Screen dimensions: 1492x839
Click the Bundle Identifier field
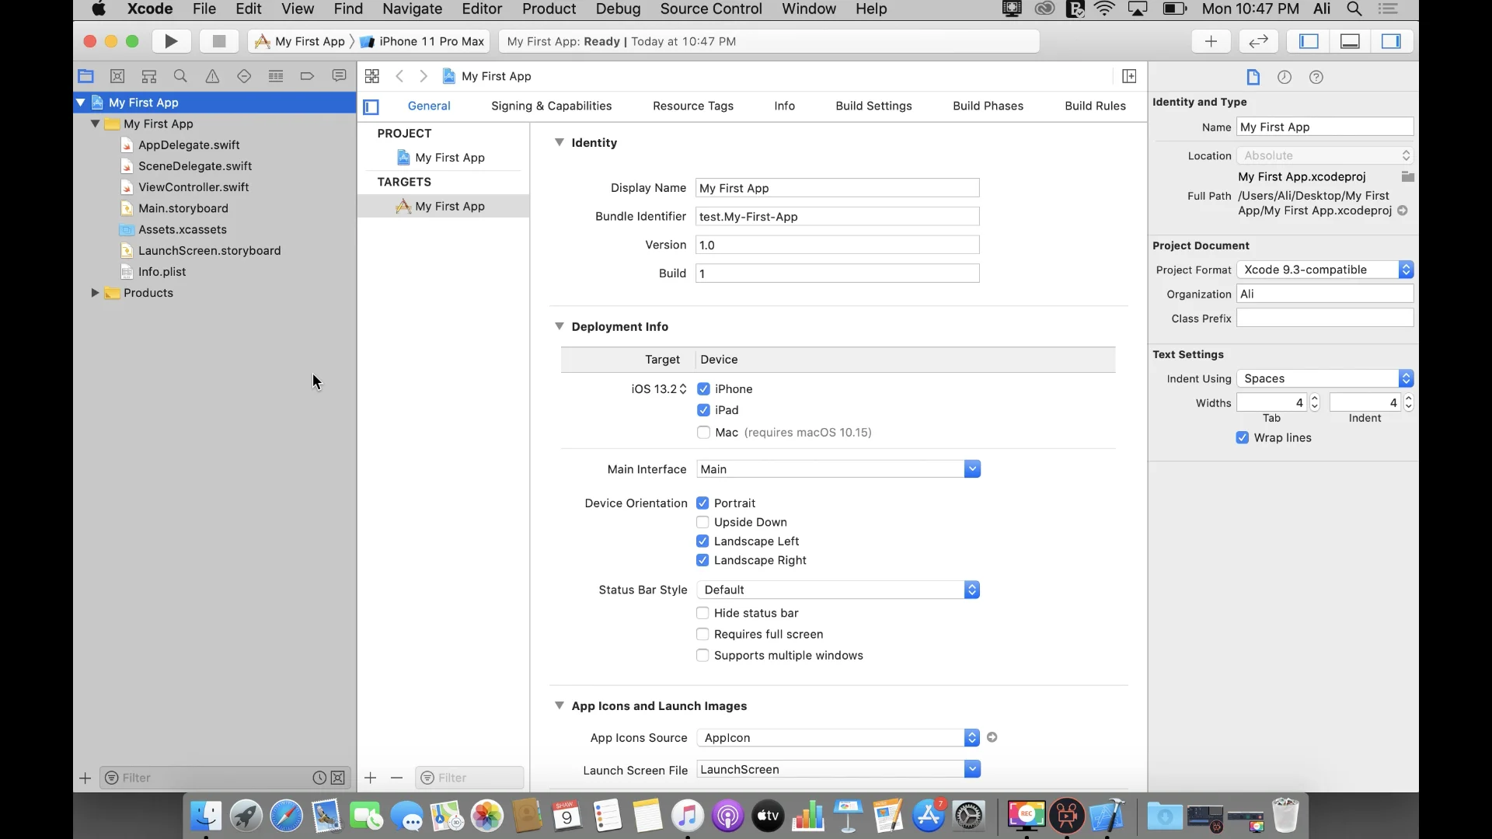coord(837,217)
